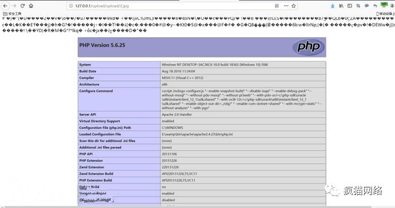Image resolution: width=395 pixels, height=208 pixels.
Task: Open the 安全工具 bookmarks folder
Action: coord(12,14)
